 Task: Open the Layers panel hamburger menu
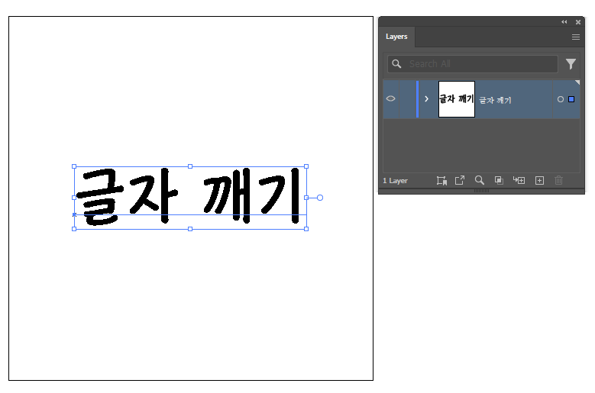pyautogui.click(x=576, y=37)
